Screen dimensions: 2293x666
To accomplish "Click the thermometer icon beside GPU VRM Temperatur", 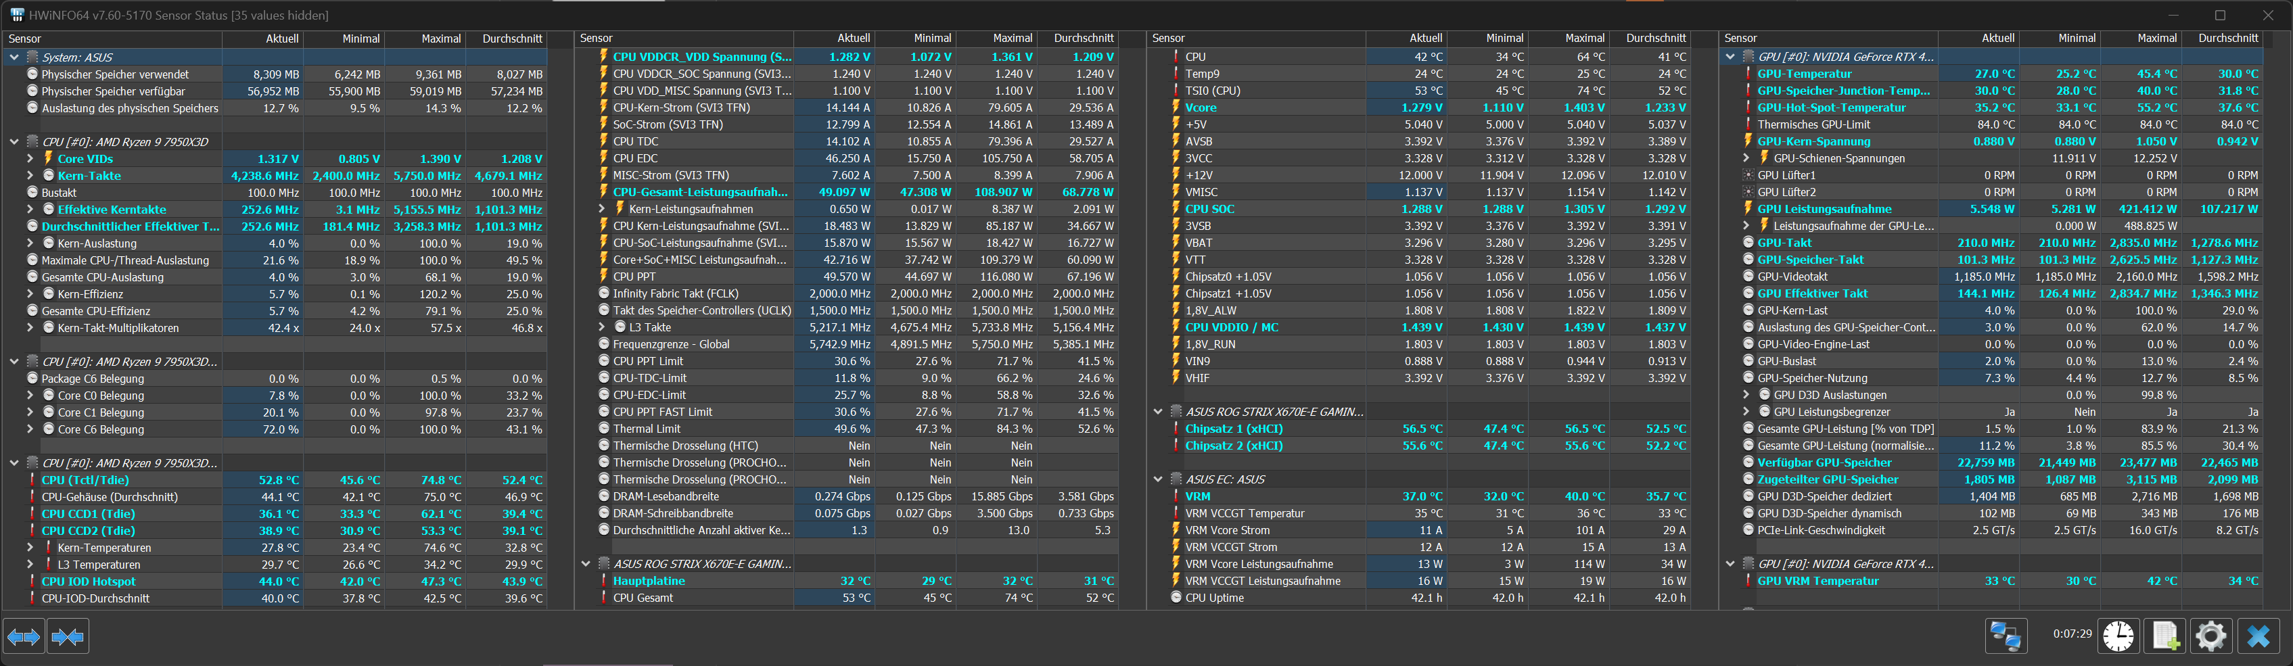I will [1748, 581].
